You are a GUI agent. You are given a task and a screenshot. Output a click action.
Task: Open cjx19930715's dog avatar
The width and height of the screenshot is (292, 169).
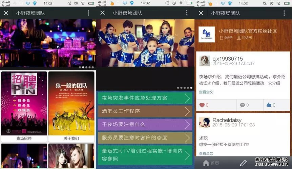(x=205, y=61)
